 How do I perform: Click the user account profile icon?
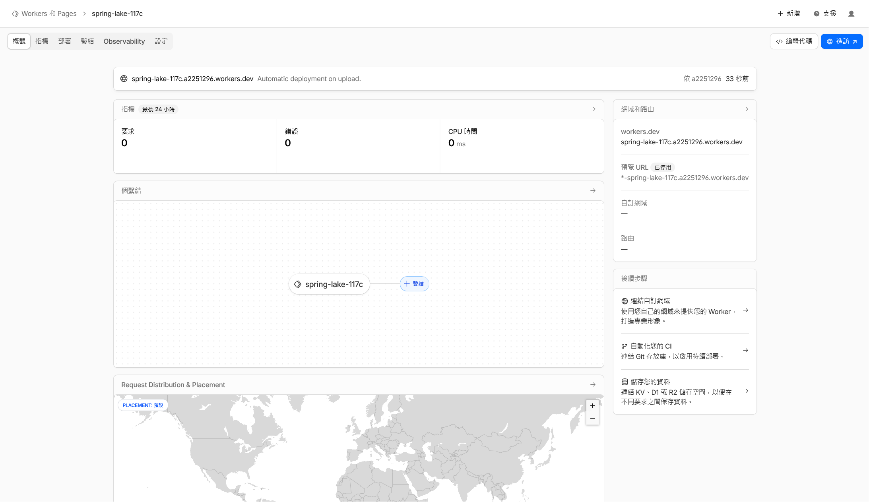click(x=851, y=14)
